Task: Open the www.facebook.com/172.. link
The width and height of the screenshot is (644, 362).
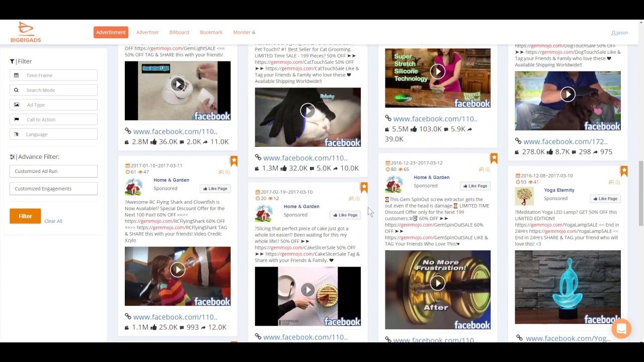Action: (x=566, y=142)
